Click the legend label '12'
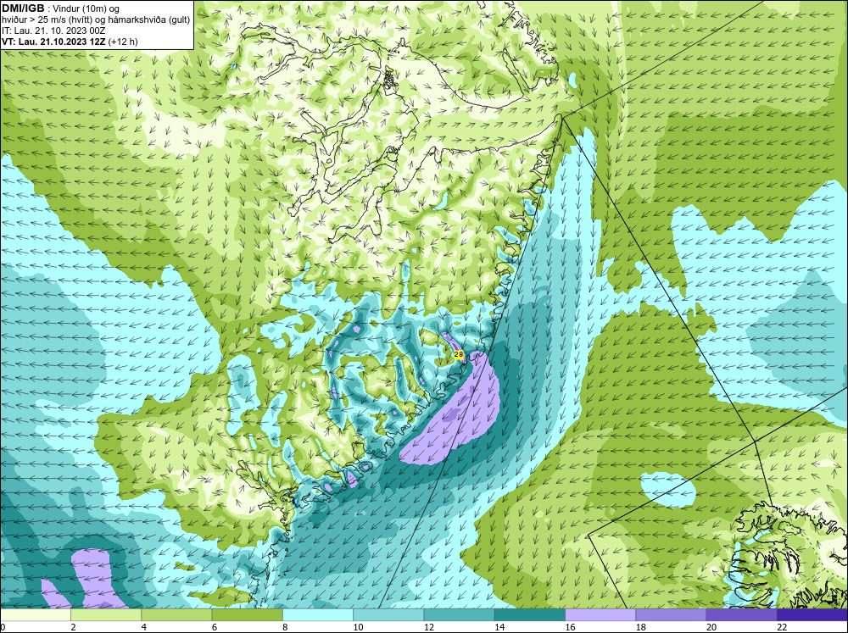848x633 pixels. coord(429,627)
